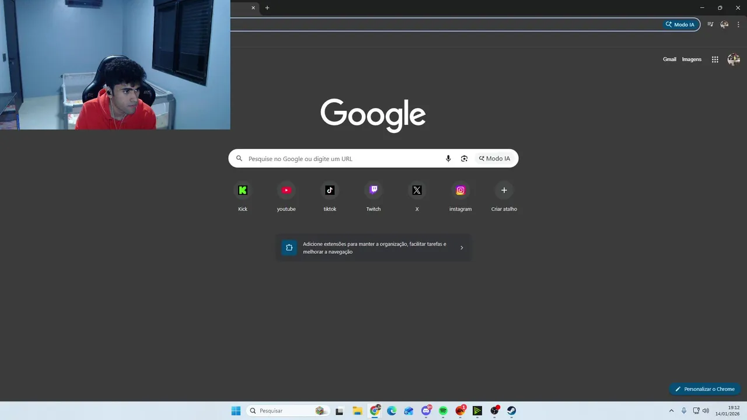This screenshot has width=747, height=420.
Task: Open the Chrome three-dot menu
Action: pos(738,24)
